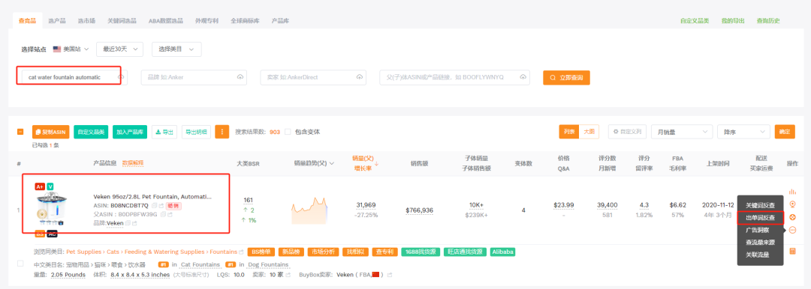811x289 pixels.
Task: Open the 全球商标库 tab
Action: click(x=245, y=21)
